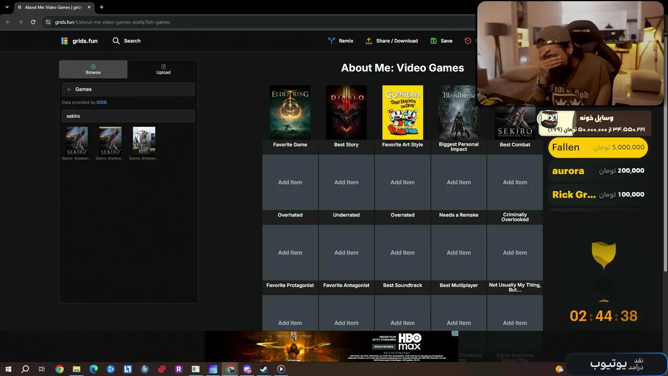Viewport: 668px width, 376px height.
Task: Click the Cuphead cover in Favorite Art Style
Action: tap(403, 112)
